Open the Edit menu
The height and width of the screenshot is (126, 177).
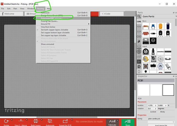[x=9, y=8]
